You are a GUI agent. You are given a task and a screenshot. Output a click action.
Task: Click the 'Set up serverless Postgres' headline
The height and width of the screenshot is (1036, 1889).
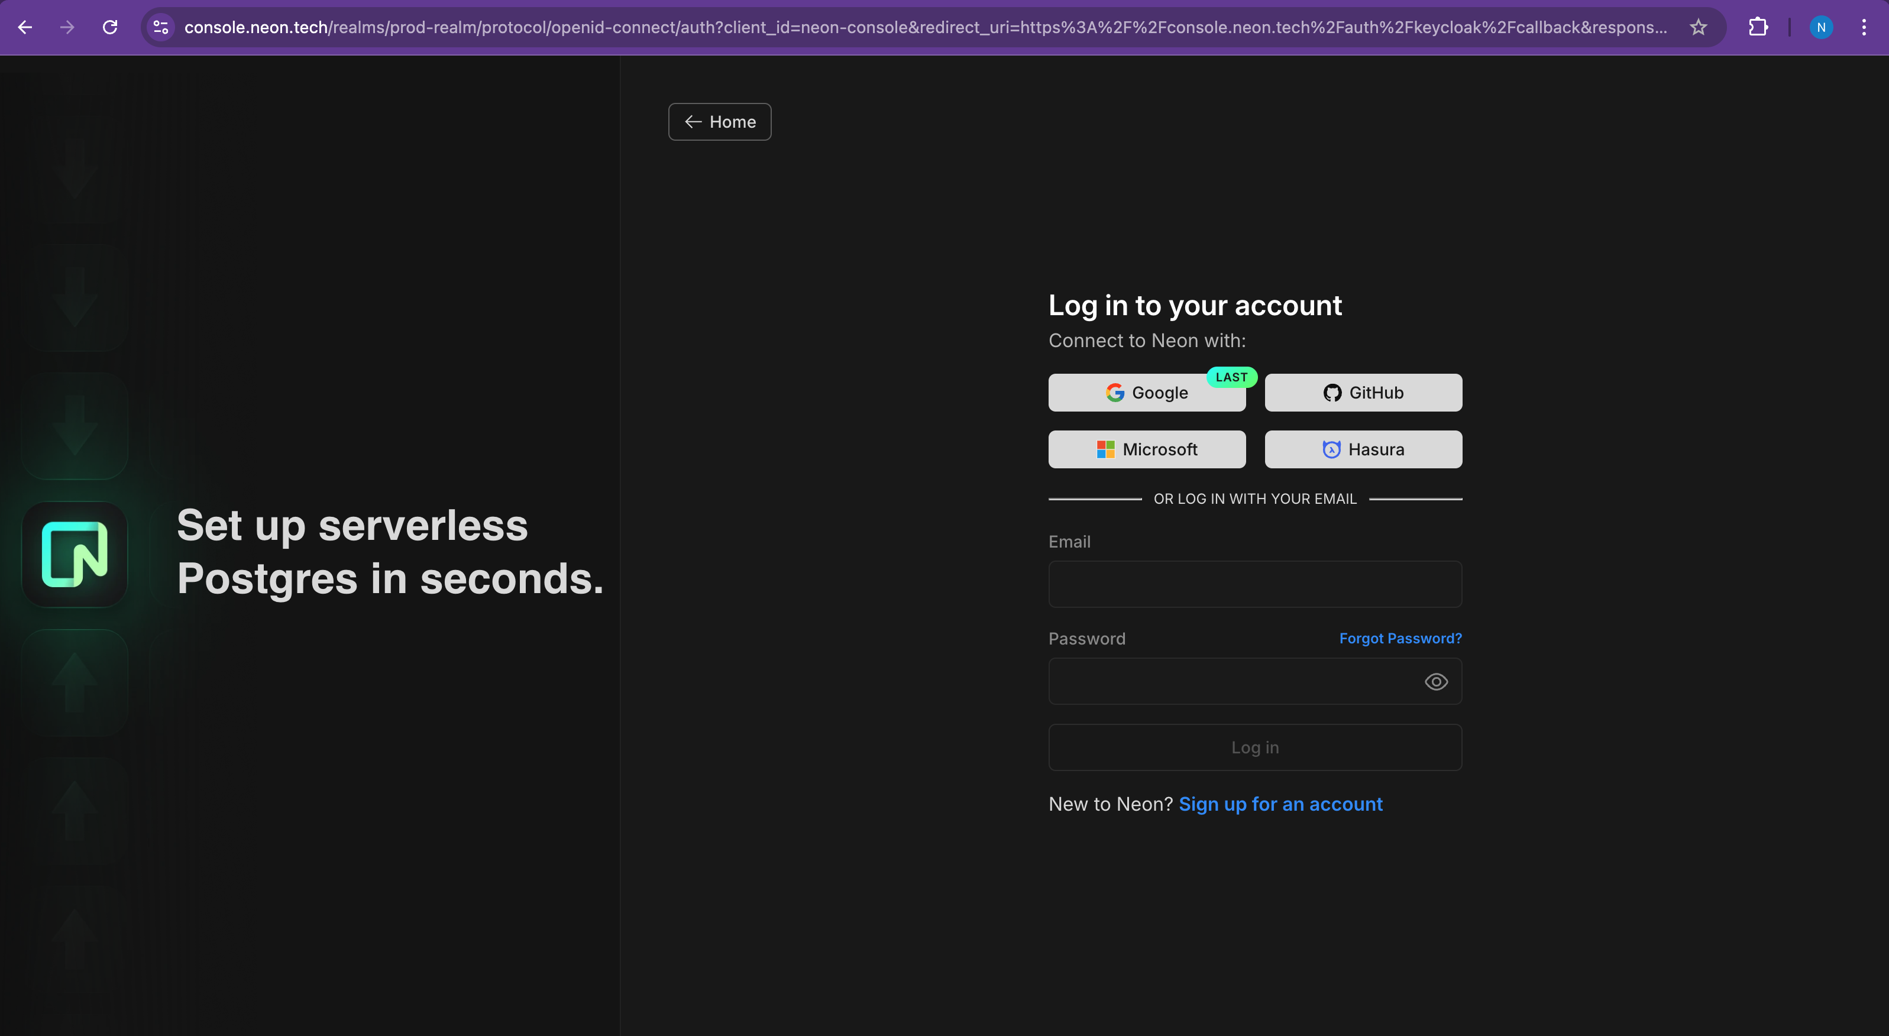[x=390, y=552]
